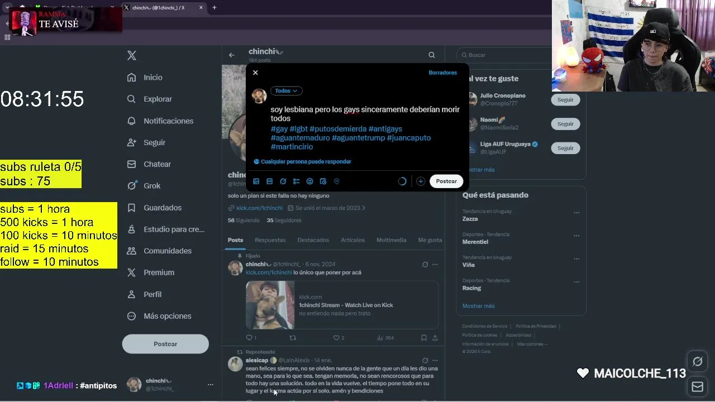Image resolution: width=715 pixels, height=402 pixels.
Task: Click Mostrar más under trends
Action: pos(478,306)
